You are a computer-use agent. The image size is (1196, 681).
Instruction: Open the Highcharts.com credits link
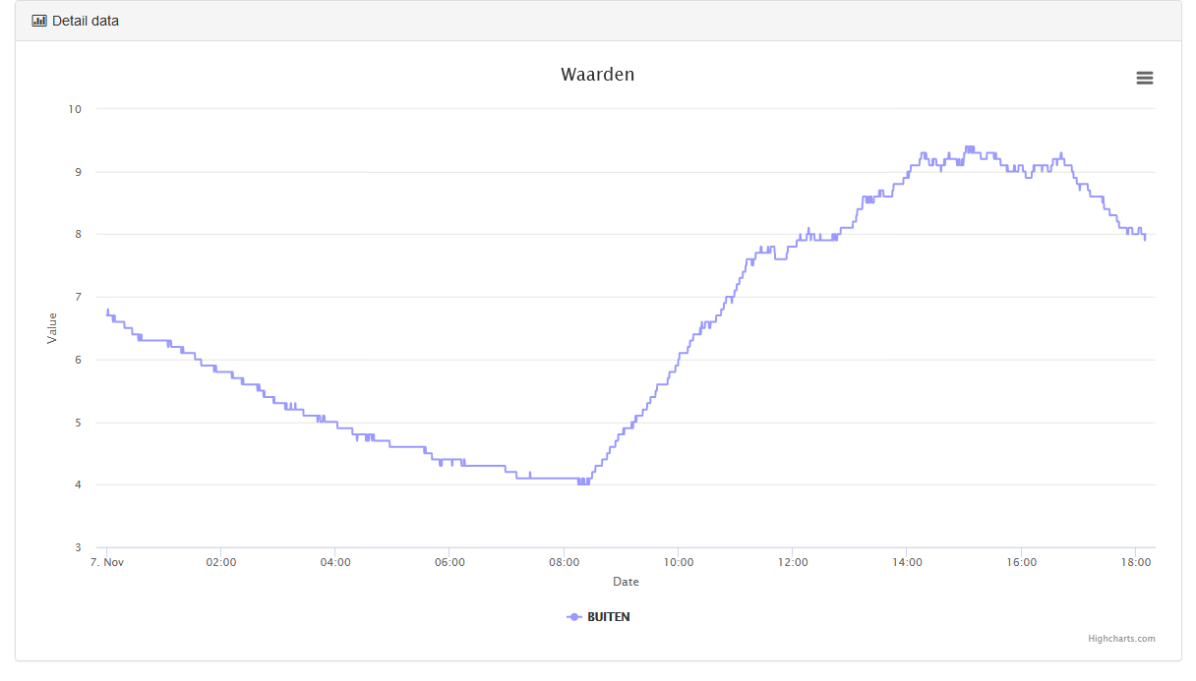point(1121,639)
